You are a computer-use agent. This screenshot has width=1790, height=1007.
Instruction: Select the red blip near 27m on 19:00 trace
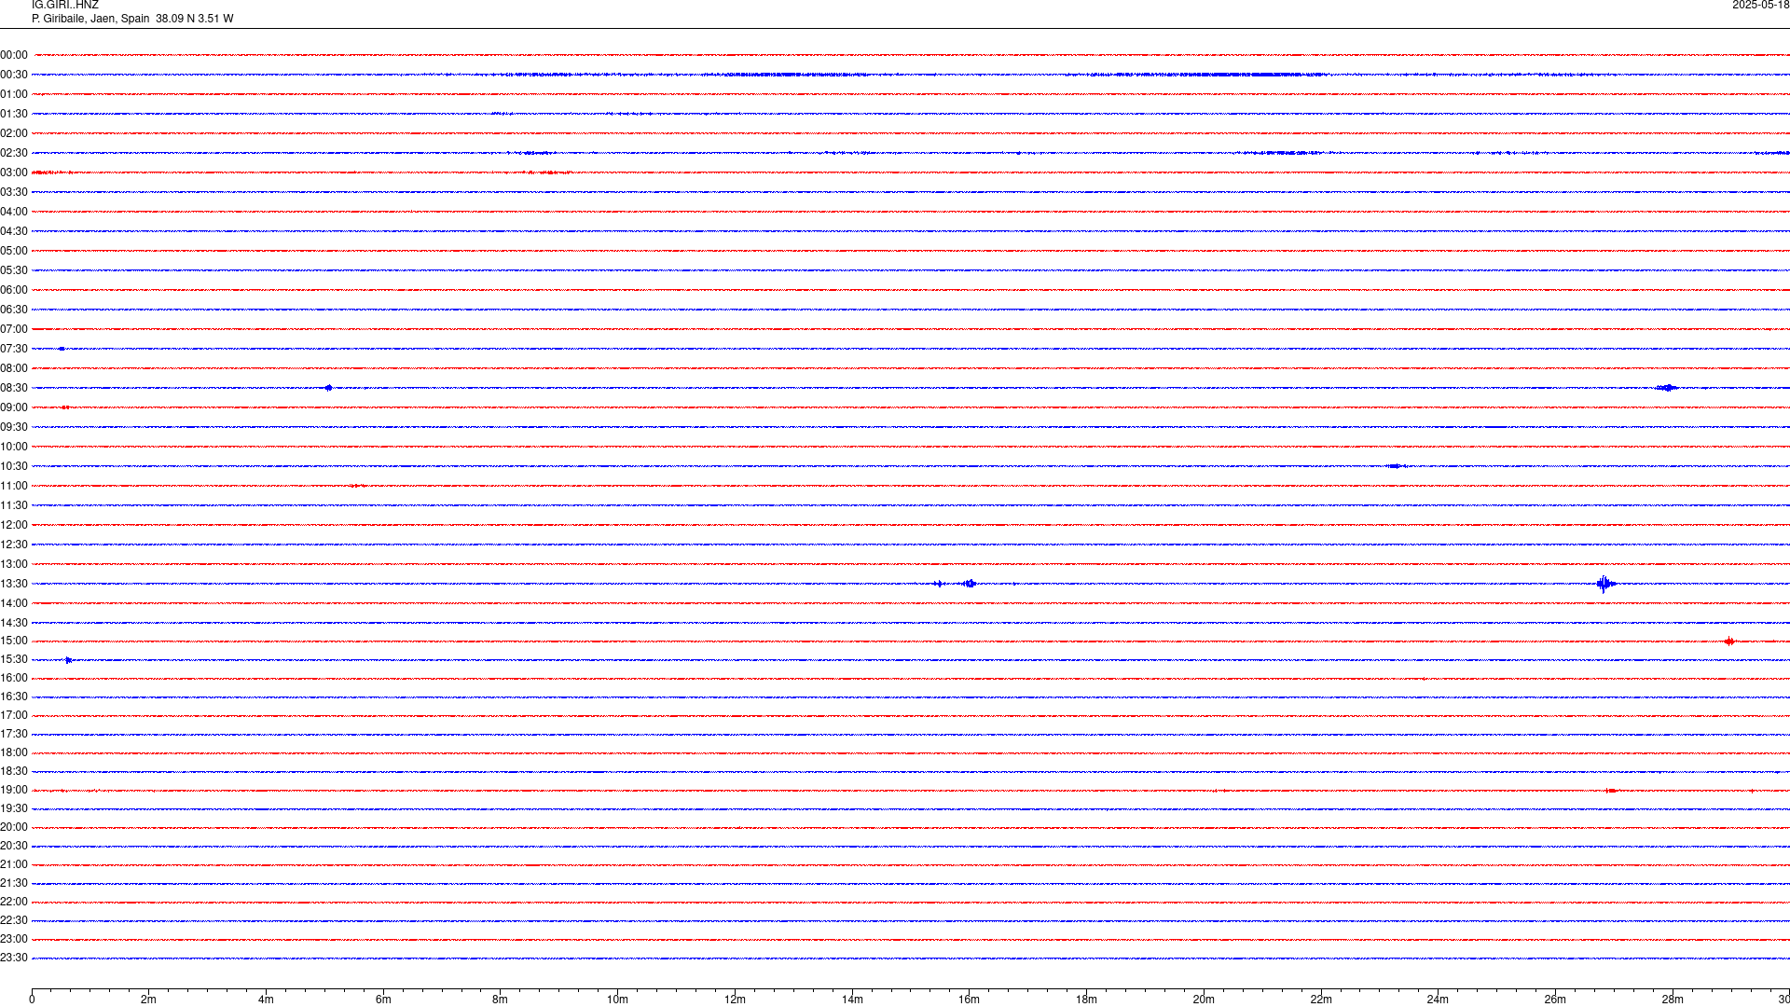point(1611,791)
